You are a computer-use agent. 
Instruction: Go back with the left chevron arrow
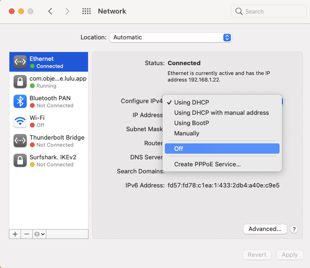50,11
